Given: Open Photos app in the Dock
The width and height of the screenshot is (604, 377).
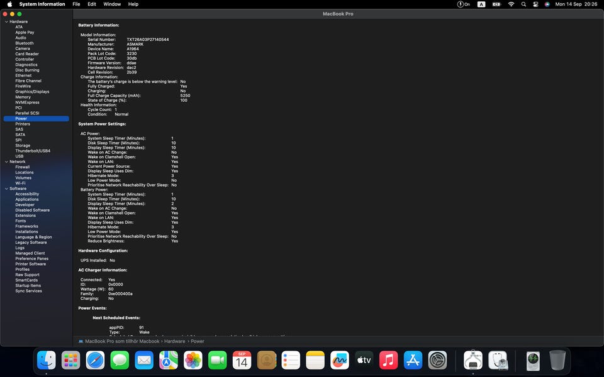Looking at the screenshot, I should click(193, 361).
